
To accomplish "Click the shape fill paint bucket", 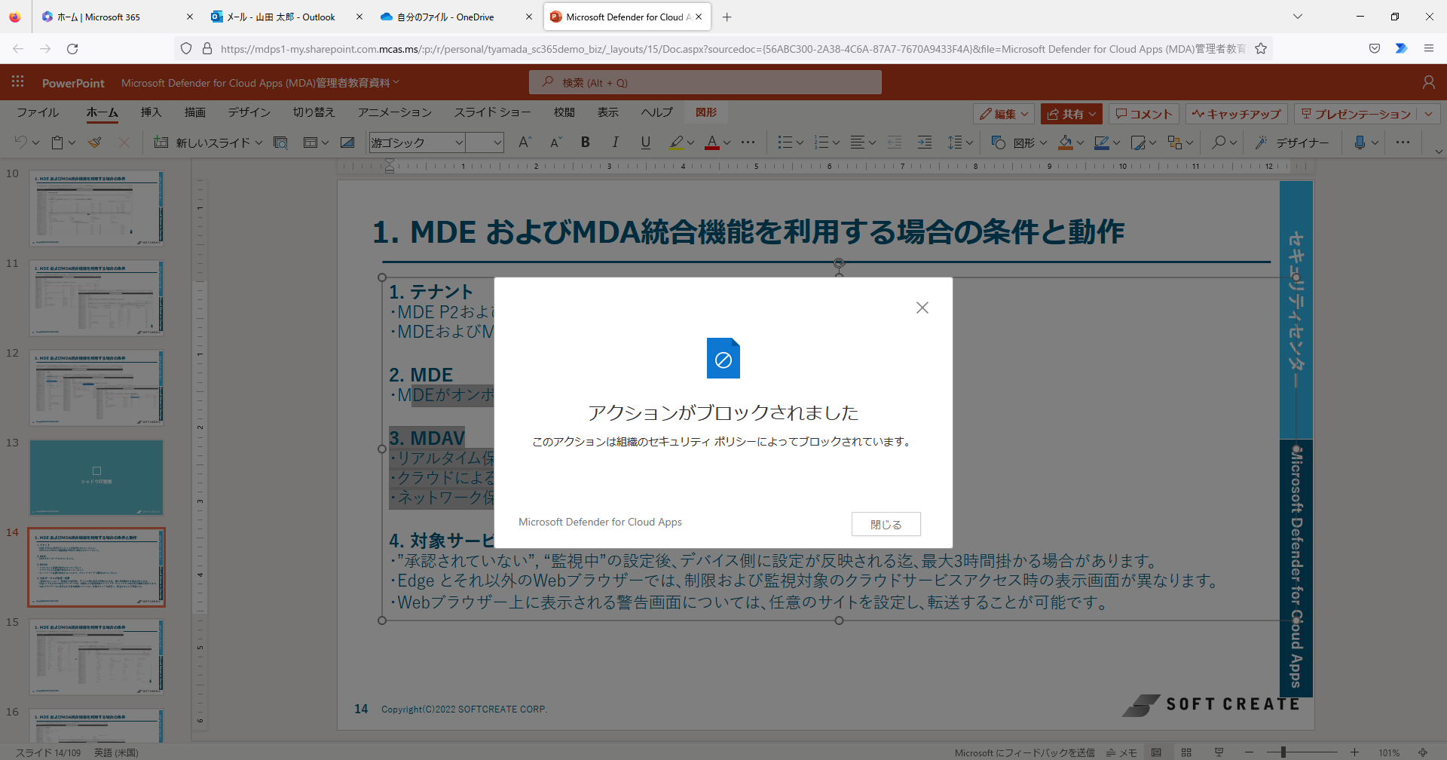I will point(1066,142).
